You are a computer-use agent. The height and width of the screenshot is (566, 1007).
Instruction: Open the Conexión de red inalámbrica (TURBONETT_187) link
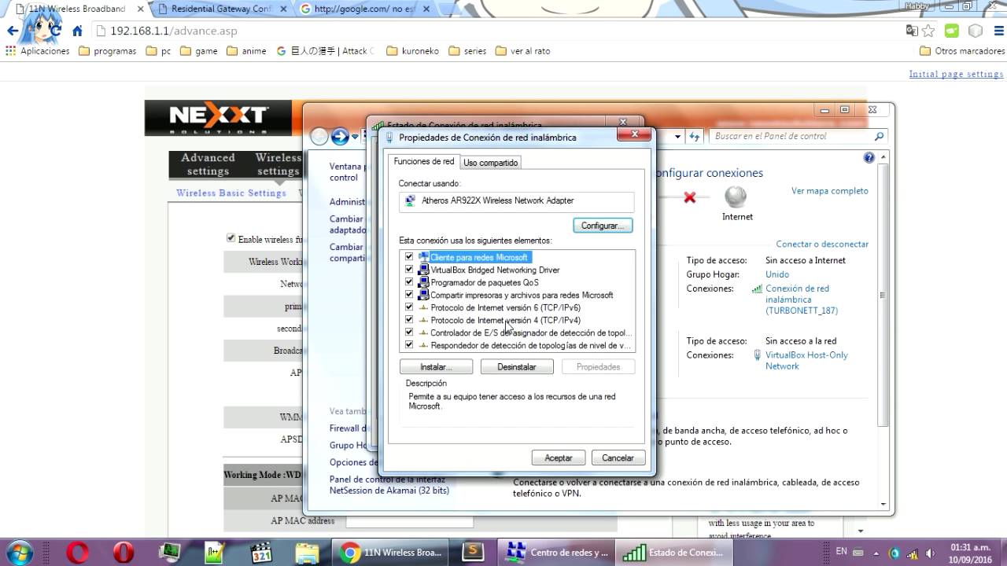click(802, 300)
